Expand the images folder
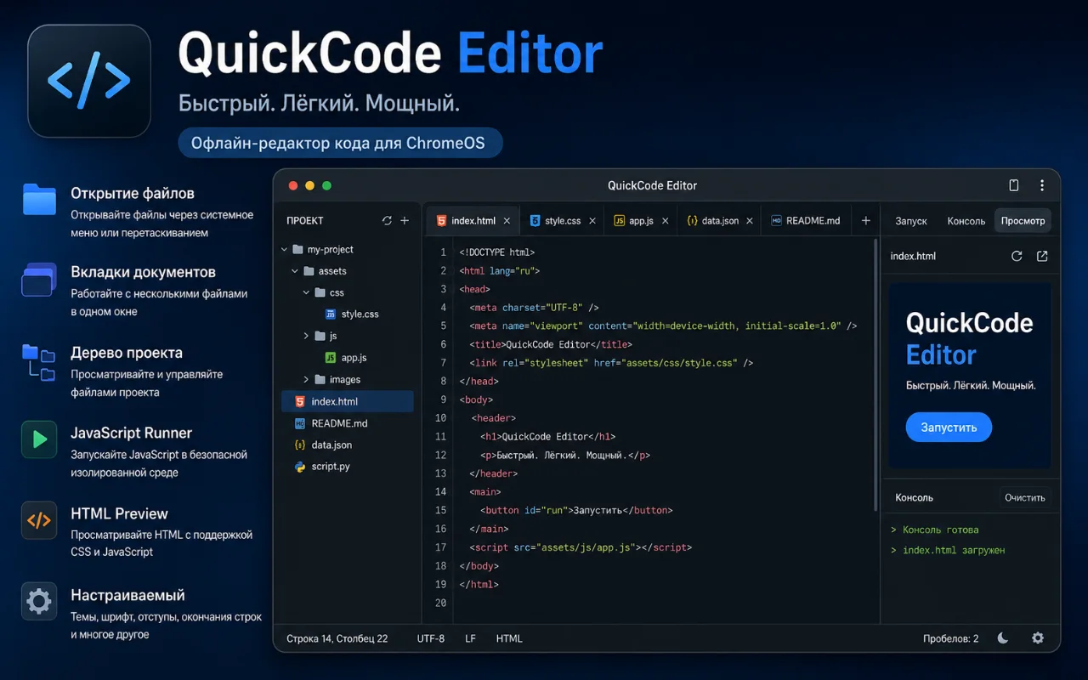Viewport: 1088px width, 680px height. click(306, 380)
